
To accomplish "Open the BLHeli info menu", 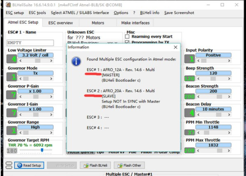I will [150, 13].
